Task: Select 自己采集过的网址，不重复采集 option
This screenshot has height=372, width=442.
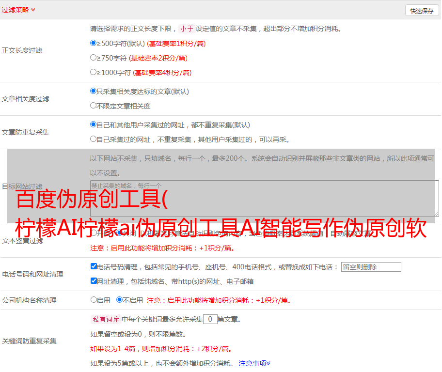Action: coord(94,139)
